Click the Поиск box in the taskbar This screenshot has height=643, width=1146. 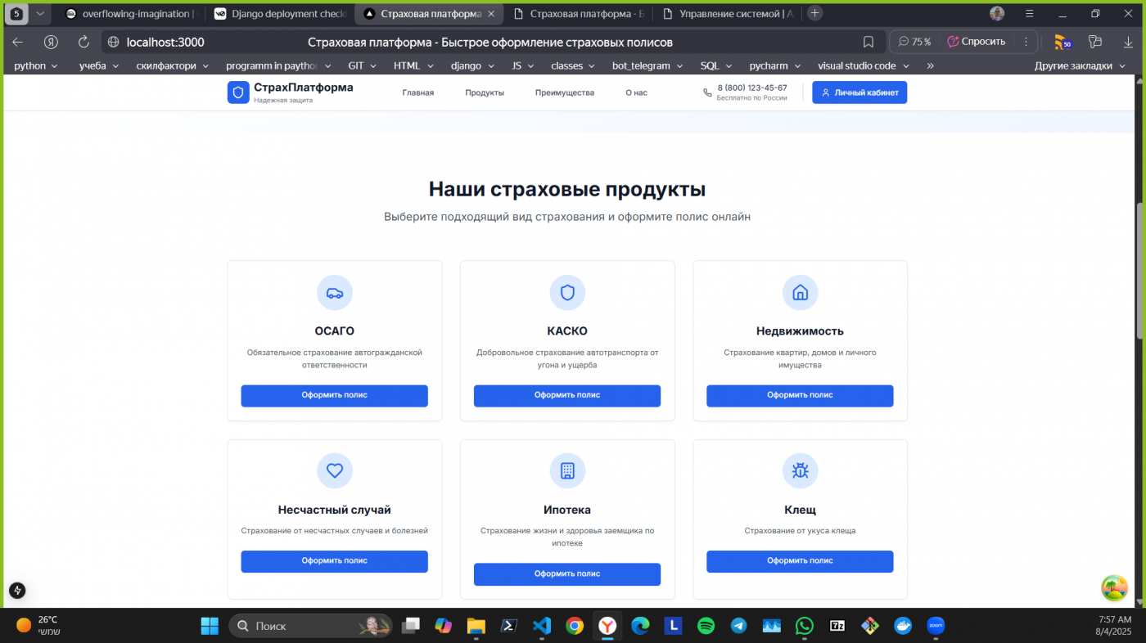(x=310, y=626)
